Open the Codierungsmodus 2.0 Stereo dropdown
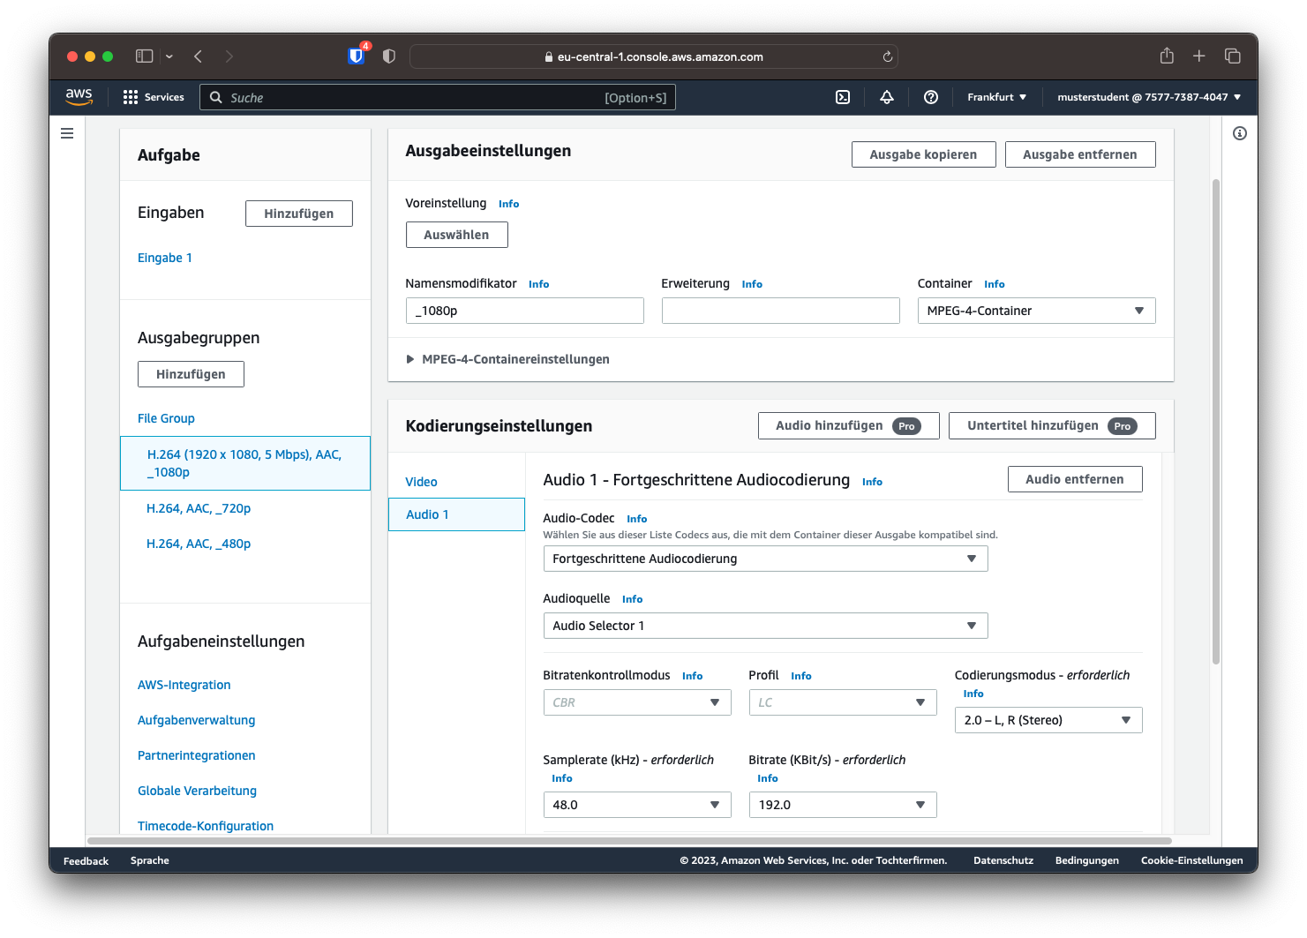 point(1048,720)
